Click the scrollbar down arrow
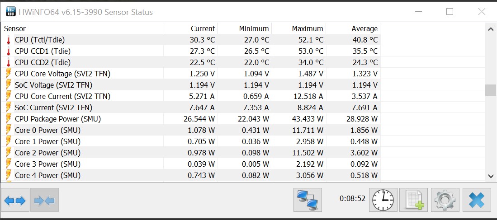The height and width of the screenshot is (220, 497). click(x=491, y=176)
